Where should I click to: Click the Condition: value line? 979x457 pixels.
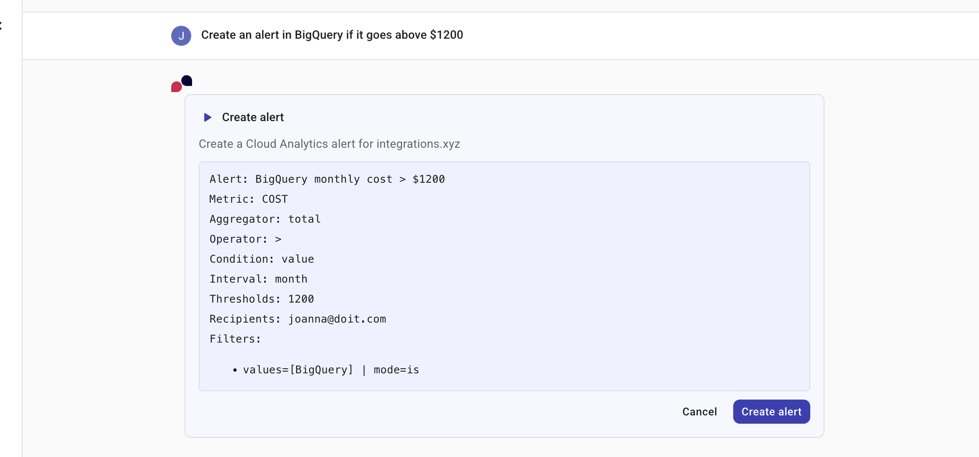[262, 259]
